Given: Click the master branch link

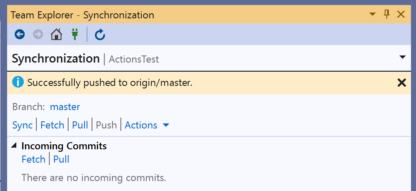Looking at the screenshot, I should [x=65, y=107].
